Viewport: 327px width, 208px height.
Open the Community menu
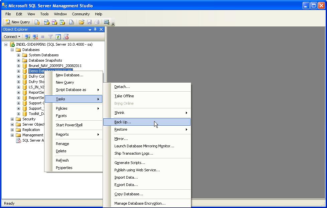click(x=81, y=14)
